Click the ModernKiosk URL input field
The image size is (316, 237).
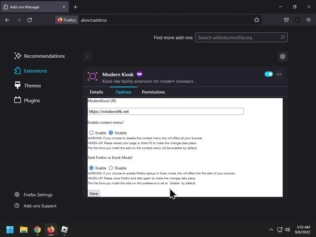[166, 111]
